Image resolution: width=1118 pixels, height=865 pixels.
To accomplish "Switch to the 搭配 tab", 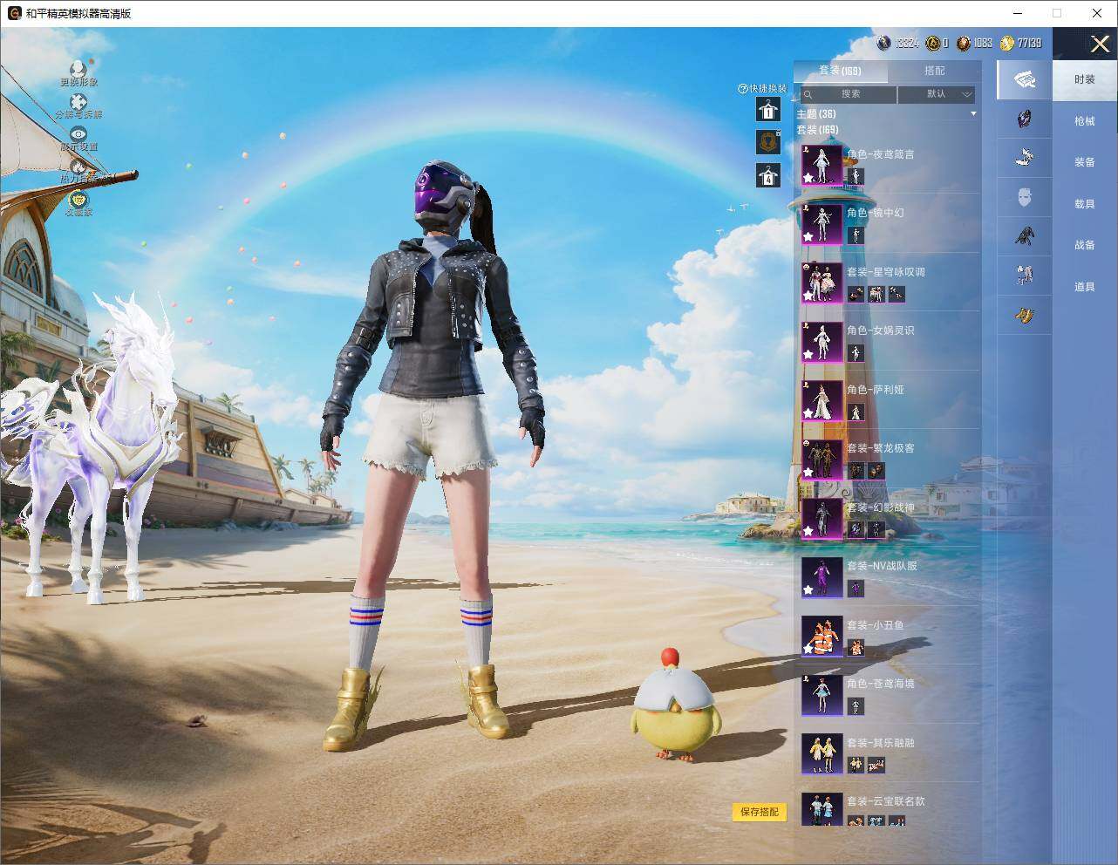I will pyautogui.click(x=934, y=71).
